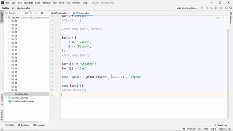Click the Stop square icon
Screen dimensions: 233x131
pos(221,8)
